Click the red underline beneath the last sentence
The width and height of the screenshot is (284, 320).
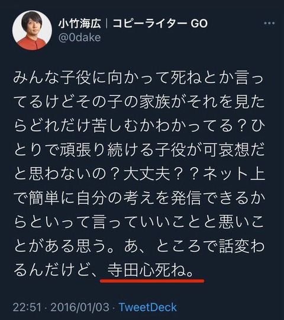point(152,281)
